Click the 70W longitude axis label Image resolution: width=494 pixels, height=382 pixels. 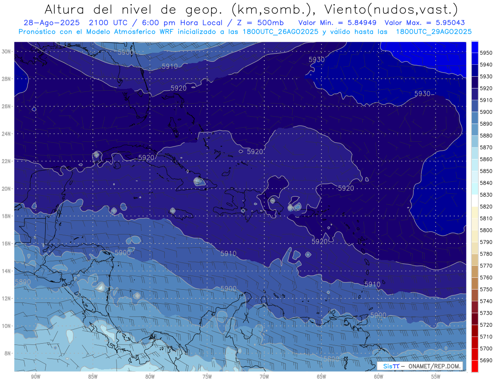pos(264,377)
